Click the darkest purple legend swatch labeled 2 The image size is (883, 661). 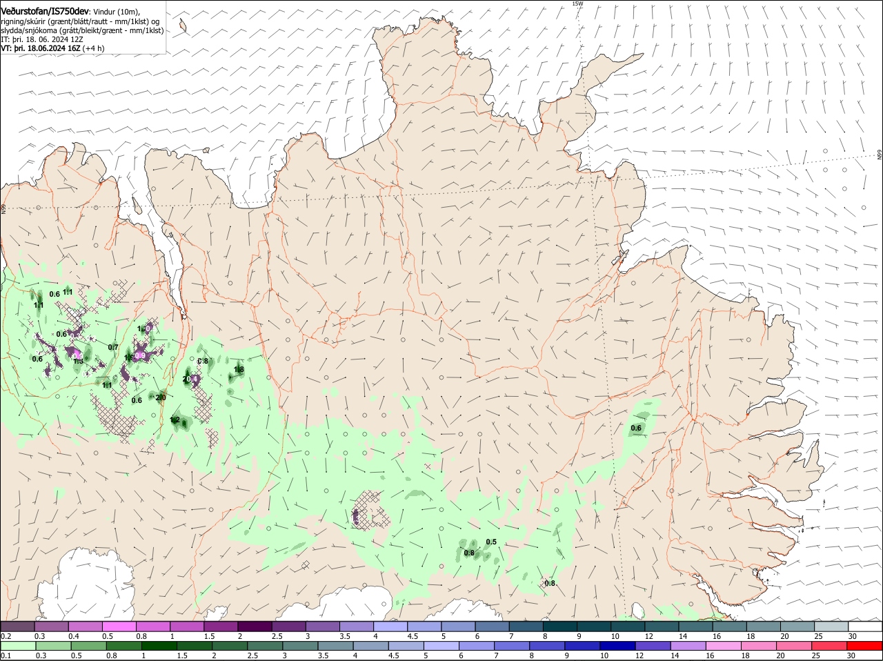coord(255,627)
